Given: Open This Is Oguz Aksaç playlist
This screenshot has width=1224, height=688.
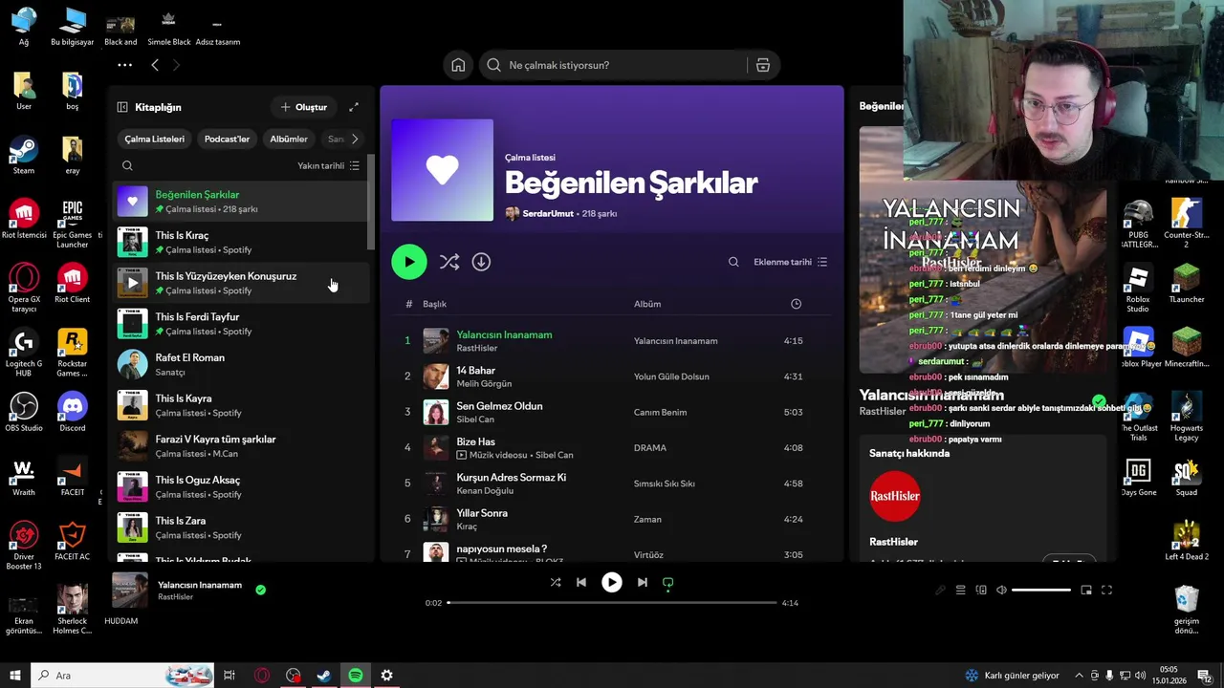Looking at the screenshot, I should coord(241,486).
